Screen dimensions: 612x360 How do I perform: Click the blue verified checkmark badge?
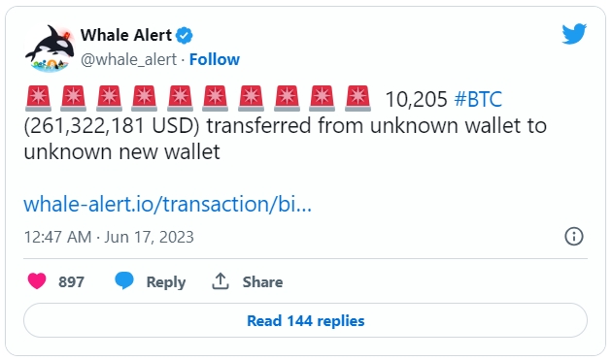coord(185,36)
